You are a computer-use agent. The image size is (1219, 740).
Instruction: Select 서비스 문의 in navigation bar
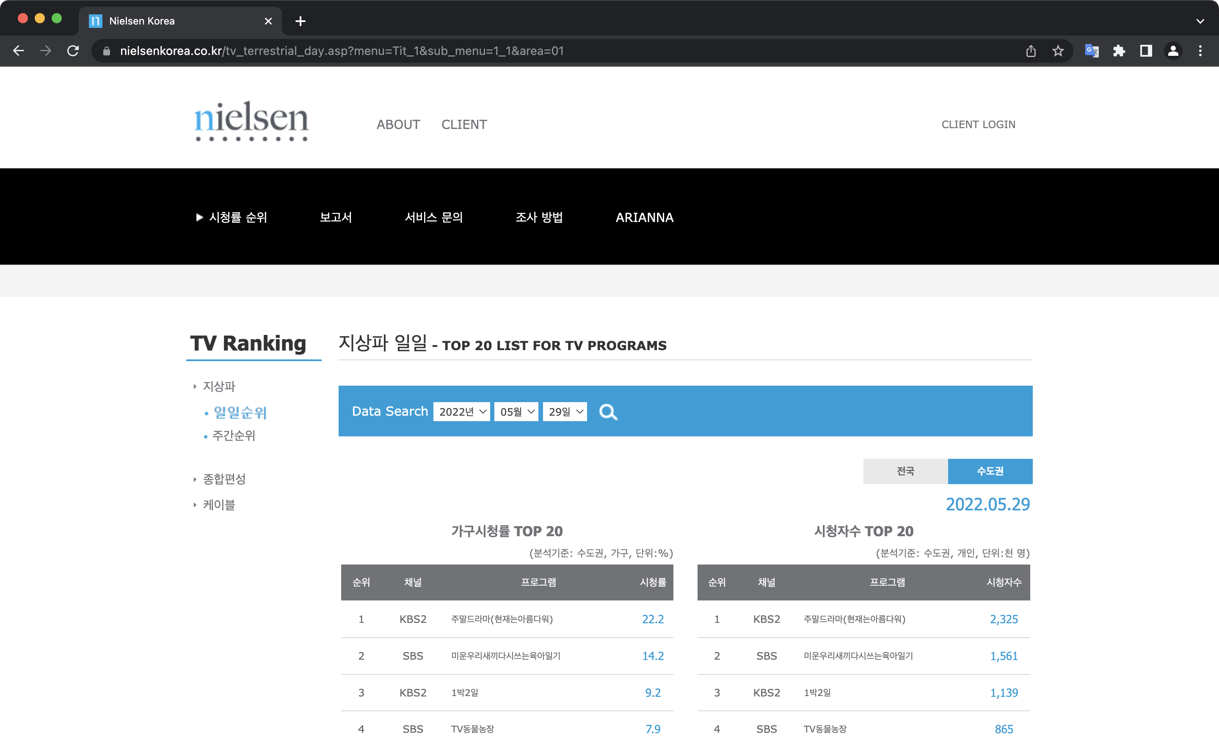434,217
